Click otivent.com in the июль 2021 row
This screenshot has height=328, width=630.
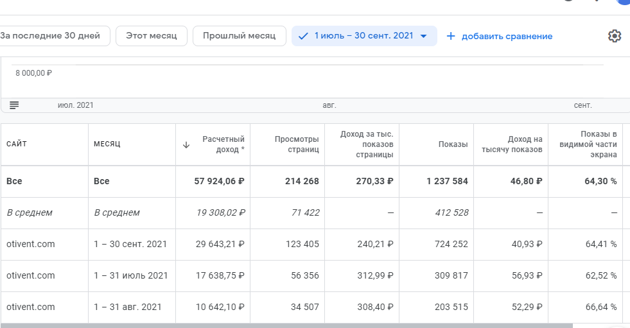point(31,275)
